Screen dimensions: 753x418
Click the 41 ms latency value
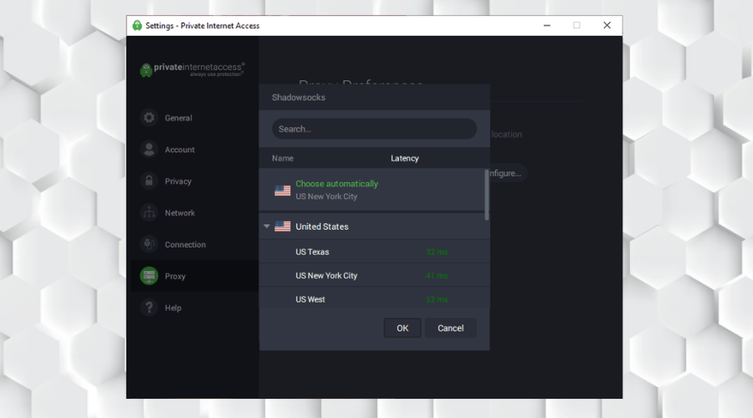pyautogui.click(x=437, y=276)
